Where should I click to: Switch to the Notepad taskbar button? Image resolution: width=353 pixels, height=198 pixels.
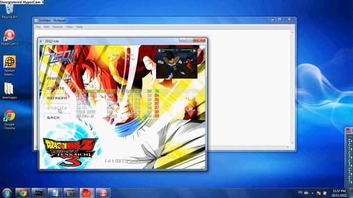[x=55, y=193]
